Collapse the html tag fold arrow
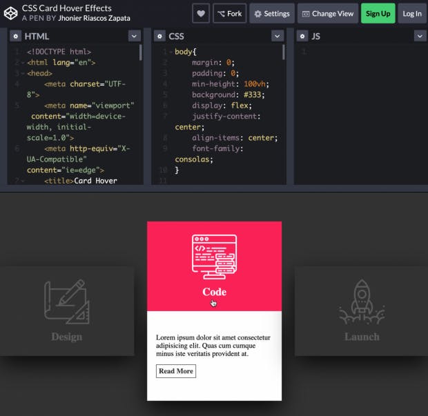Image resolution: width=428 pixels, height=416 pixels. pos(22,62)
